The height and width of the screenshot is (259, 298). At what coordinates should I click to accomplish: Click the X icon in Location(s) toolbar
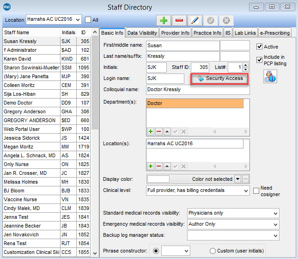coord(183,166)
